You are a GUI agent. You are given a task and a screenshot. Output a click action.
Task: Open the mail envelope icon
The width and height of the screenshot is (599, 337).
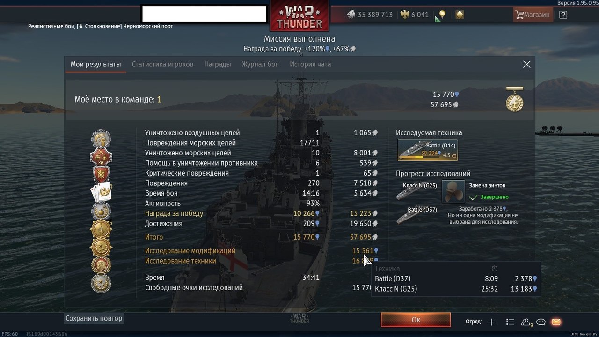click(x=556, y=322)
